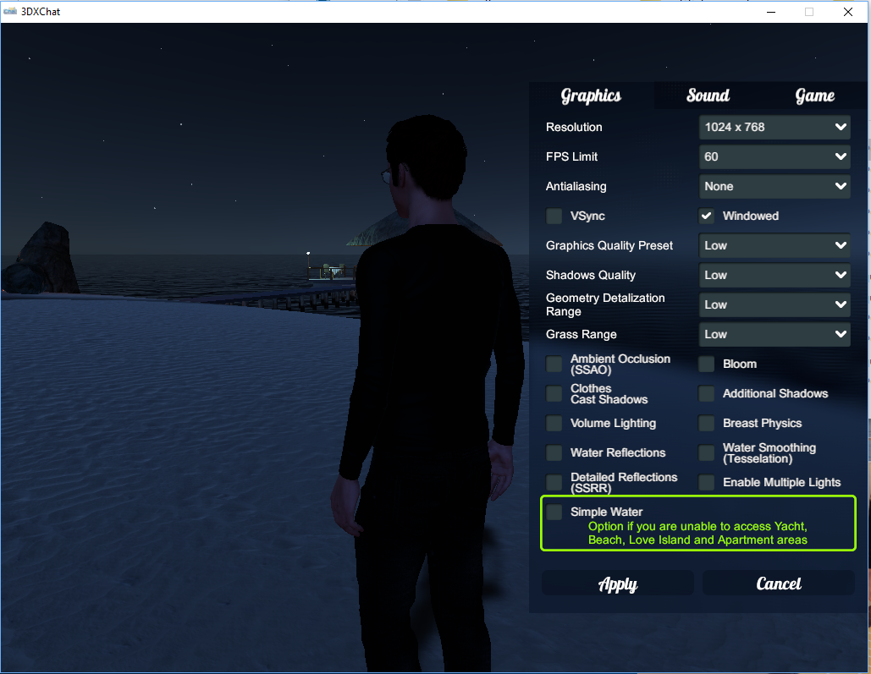Expand the Graphics Quality Preset dropdown
The width and height of the screenshot is (871, 674).
click(x=775, y=245)
